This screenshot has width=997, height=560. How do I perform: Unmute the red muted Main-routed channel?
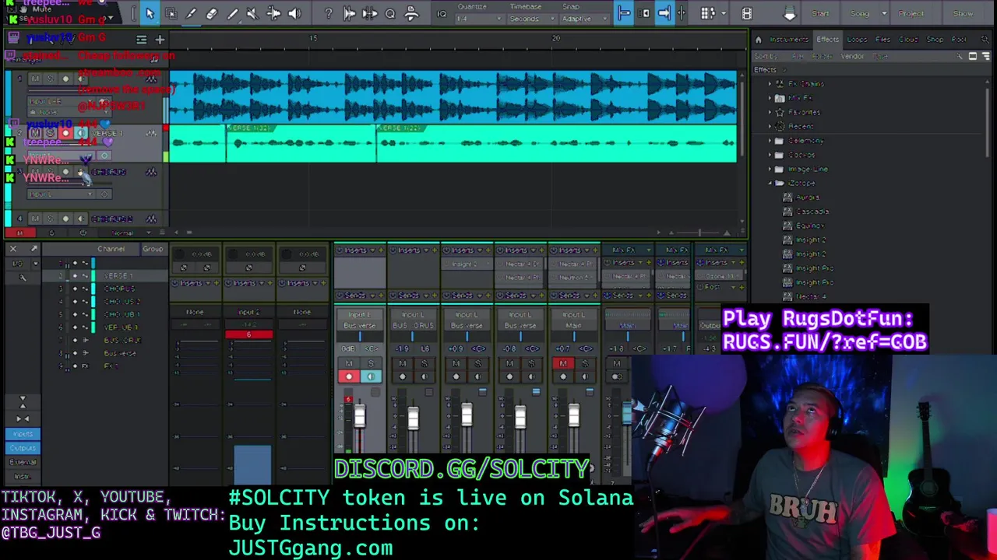coord(563,363)
